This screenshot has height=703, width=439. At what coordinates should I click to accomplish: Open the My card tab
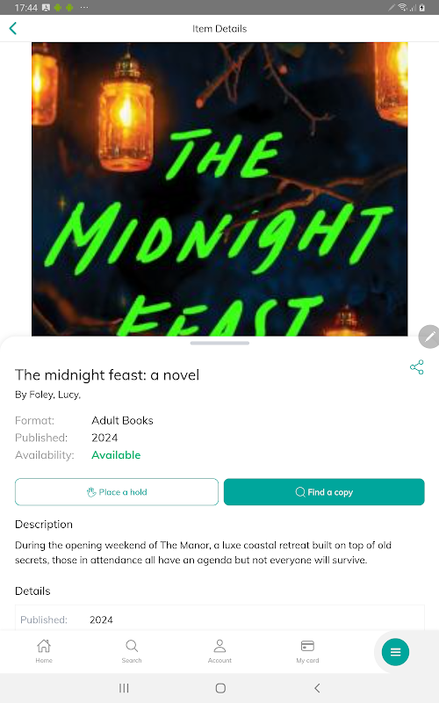tap(307, 651)
